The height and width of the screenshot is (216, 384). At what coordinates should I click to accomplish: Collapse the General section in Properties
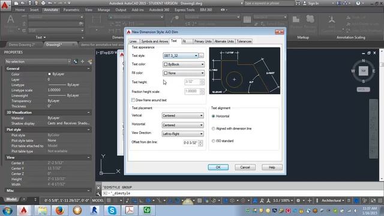(x=88, y=69)
